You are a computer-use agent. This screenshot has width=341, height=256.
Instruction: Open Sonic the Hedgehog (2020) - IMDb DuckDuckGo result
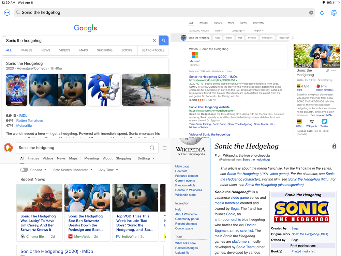[x=57, y=252]
